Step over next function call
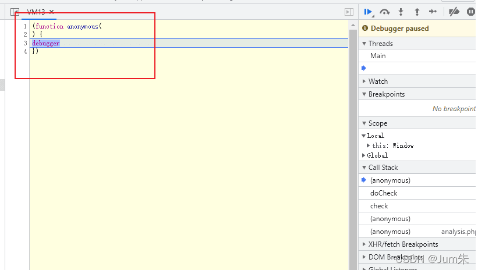478x270 pixels. pyautogui.click(x=385, y=12)
